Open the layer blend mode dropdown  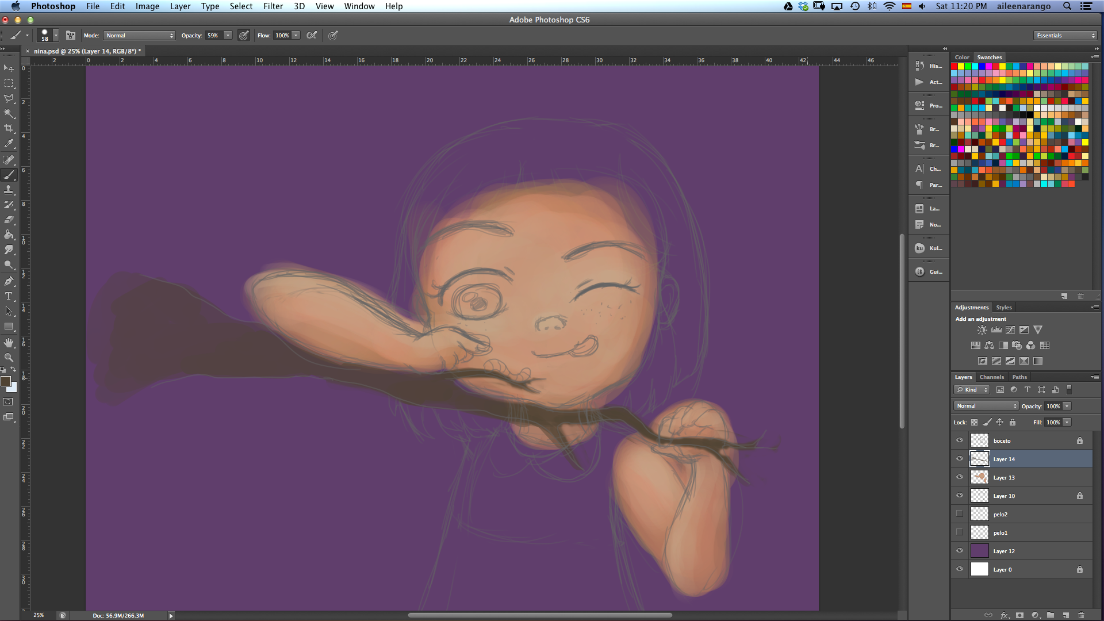click(986, 406)
